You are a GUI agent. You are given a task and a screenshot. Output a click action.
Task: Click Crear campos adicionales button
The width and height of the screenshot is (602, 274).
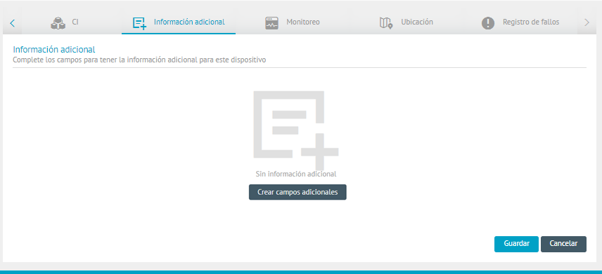(297, 192)
